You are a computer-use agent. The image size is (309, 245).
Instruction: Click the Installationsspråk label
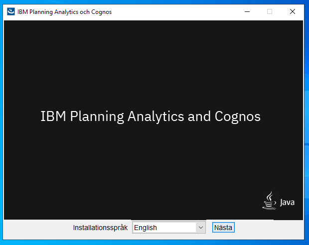point(100,228)
